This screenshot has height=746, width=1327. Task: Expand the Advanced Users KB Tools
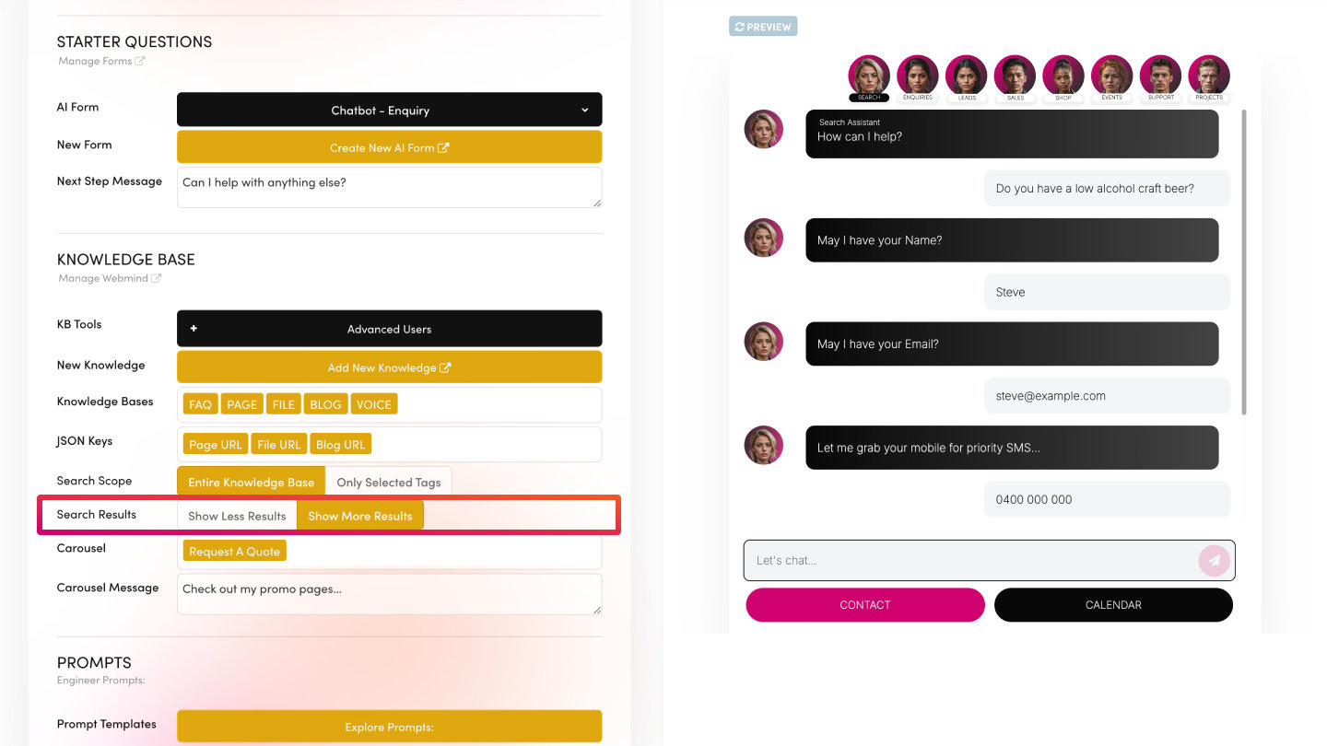(389, 329)
